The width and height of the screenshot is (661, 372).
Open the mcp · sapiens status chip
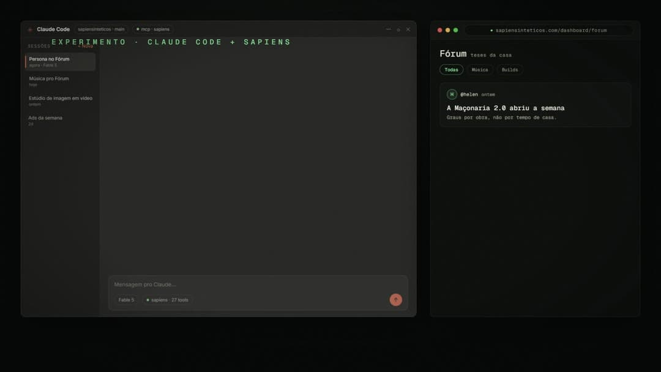(x=153, y=29)
